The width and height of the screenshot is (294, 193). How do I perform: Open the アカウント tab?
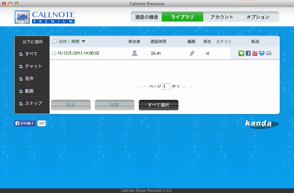point(222,17)
